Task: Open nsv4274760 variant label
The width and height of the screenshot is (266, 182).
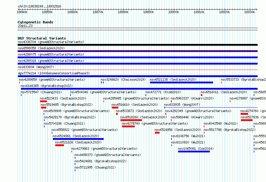Action: [x=253, y=111]
